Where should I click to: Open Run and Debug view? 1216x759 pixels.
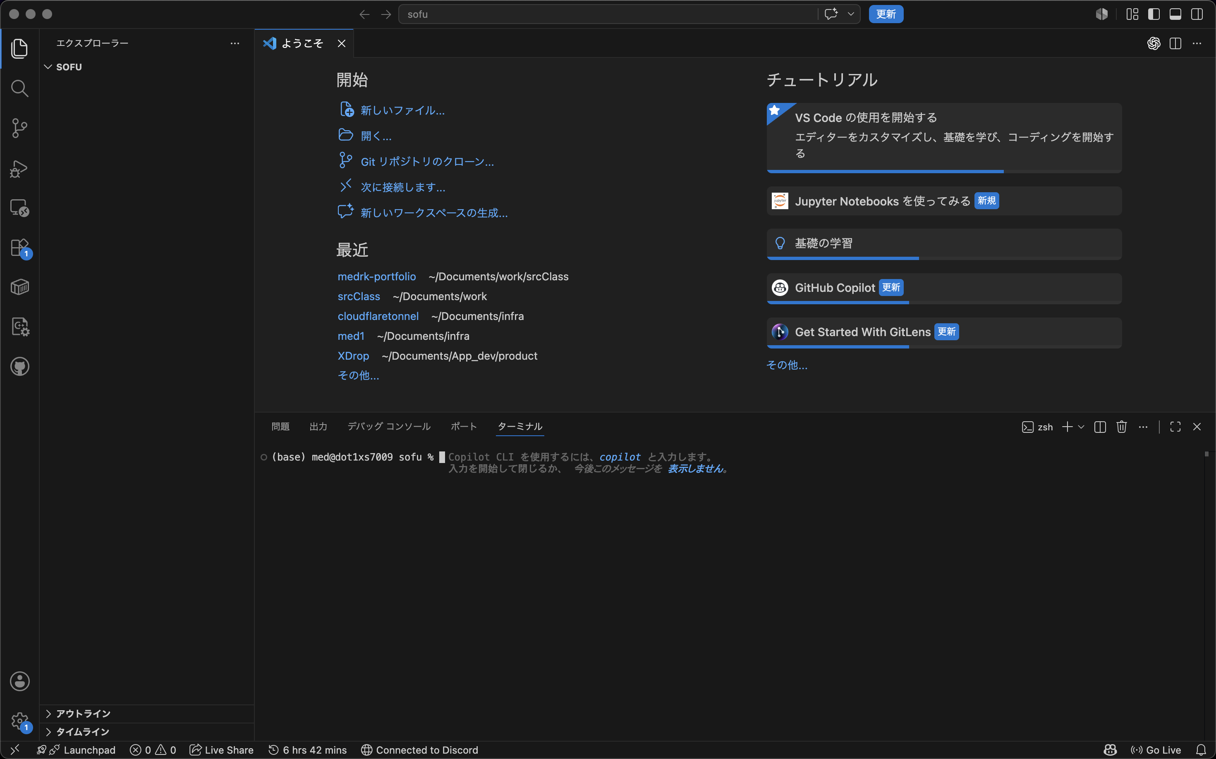click(x=19, y=169)
